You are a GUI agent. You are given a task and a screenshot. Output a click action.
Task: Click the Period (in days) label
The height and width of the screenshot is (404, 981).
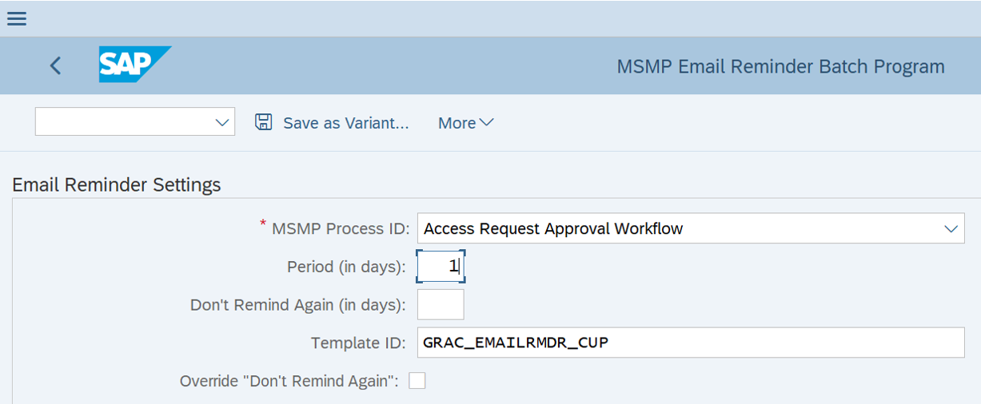(346, 266)
